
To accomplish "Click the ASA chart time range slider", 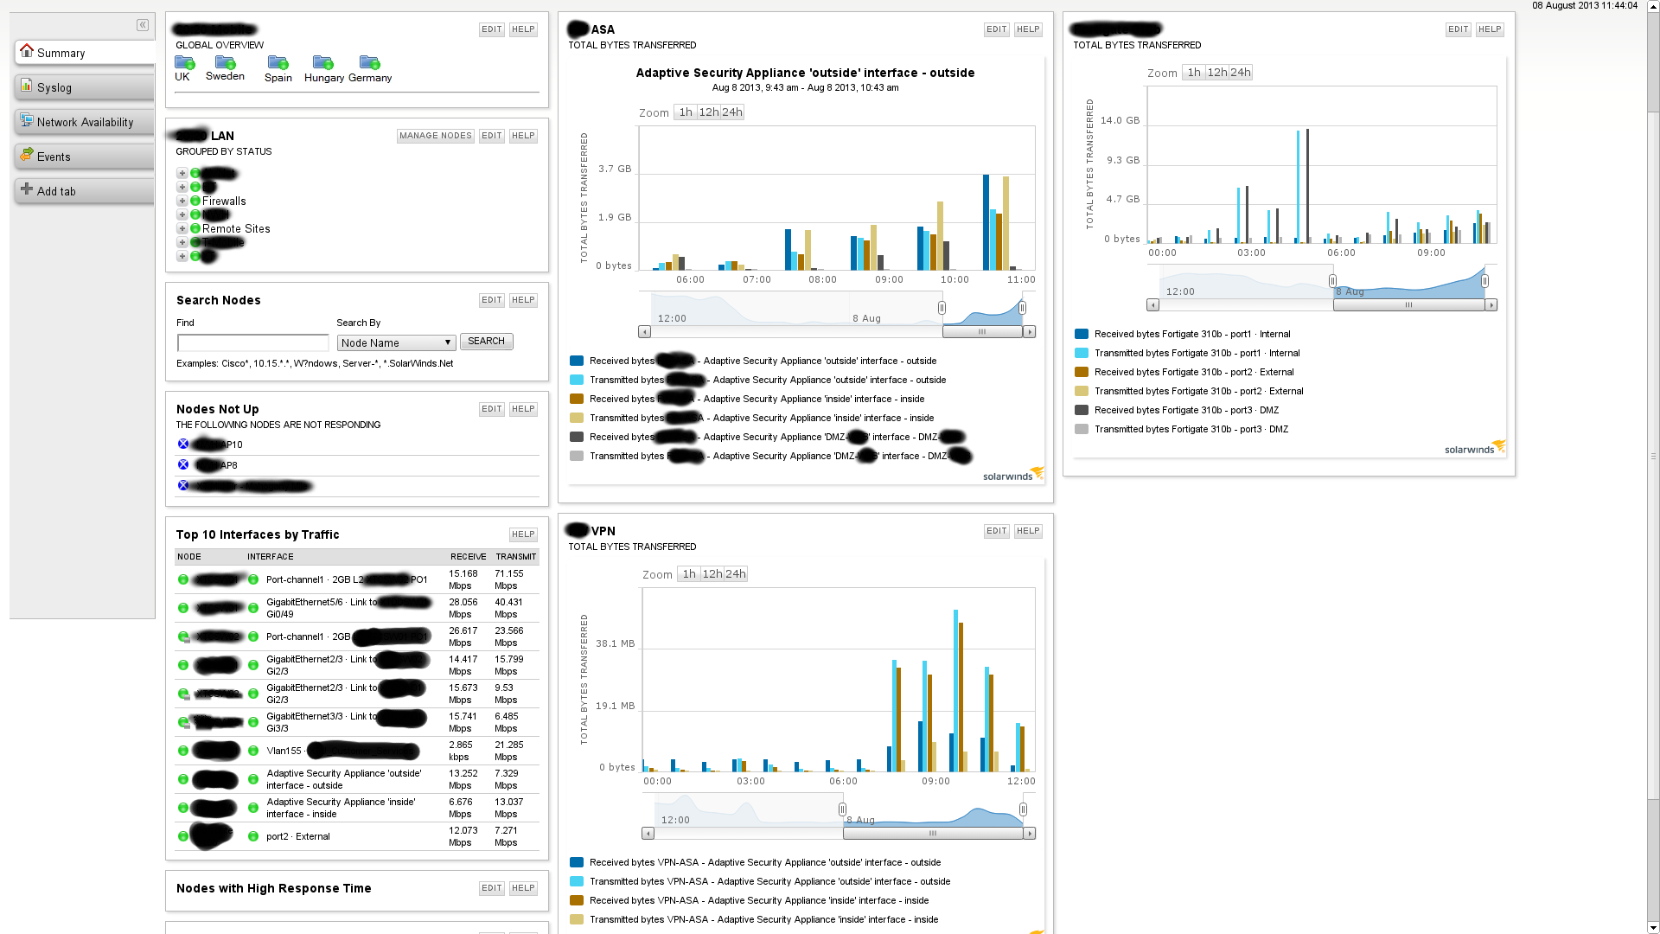I will coord(982,331).
